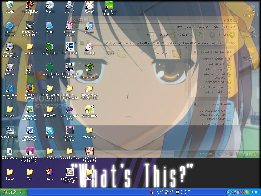The height and width of the screenshot is (196, 261).
Task: Select the 2chtubo folder
Action: coord(89,174)
